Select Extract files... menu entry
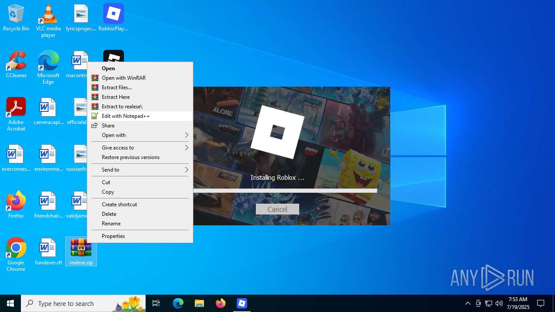 tap(140, 88)
